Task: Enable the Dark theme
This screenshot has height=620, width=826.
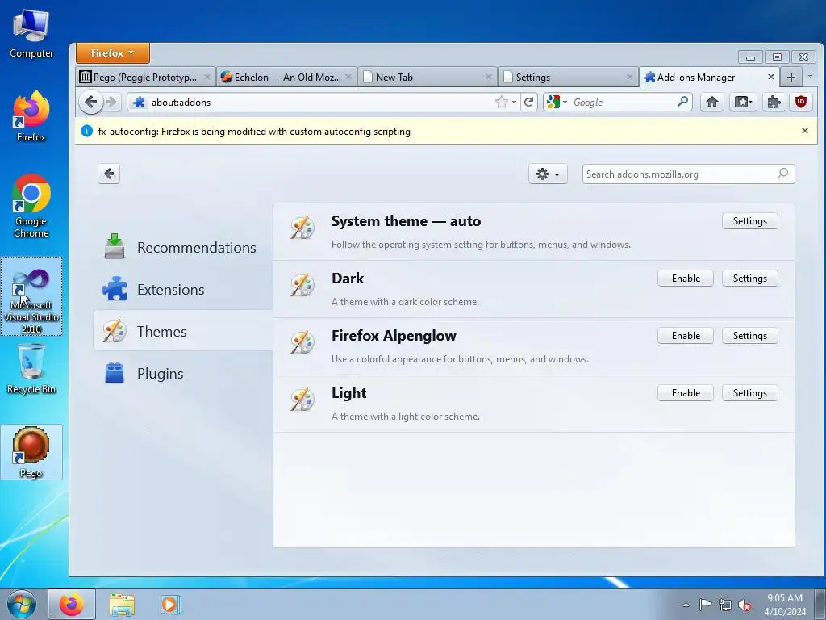Action: click(686, 279)
